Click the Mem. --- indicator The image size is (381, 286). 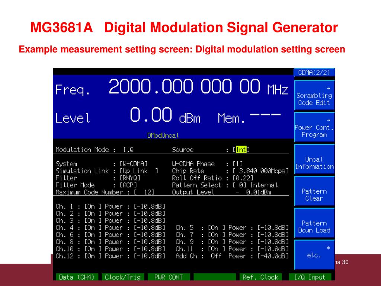pos(249,117)
